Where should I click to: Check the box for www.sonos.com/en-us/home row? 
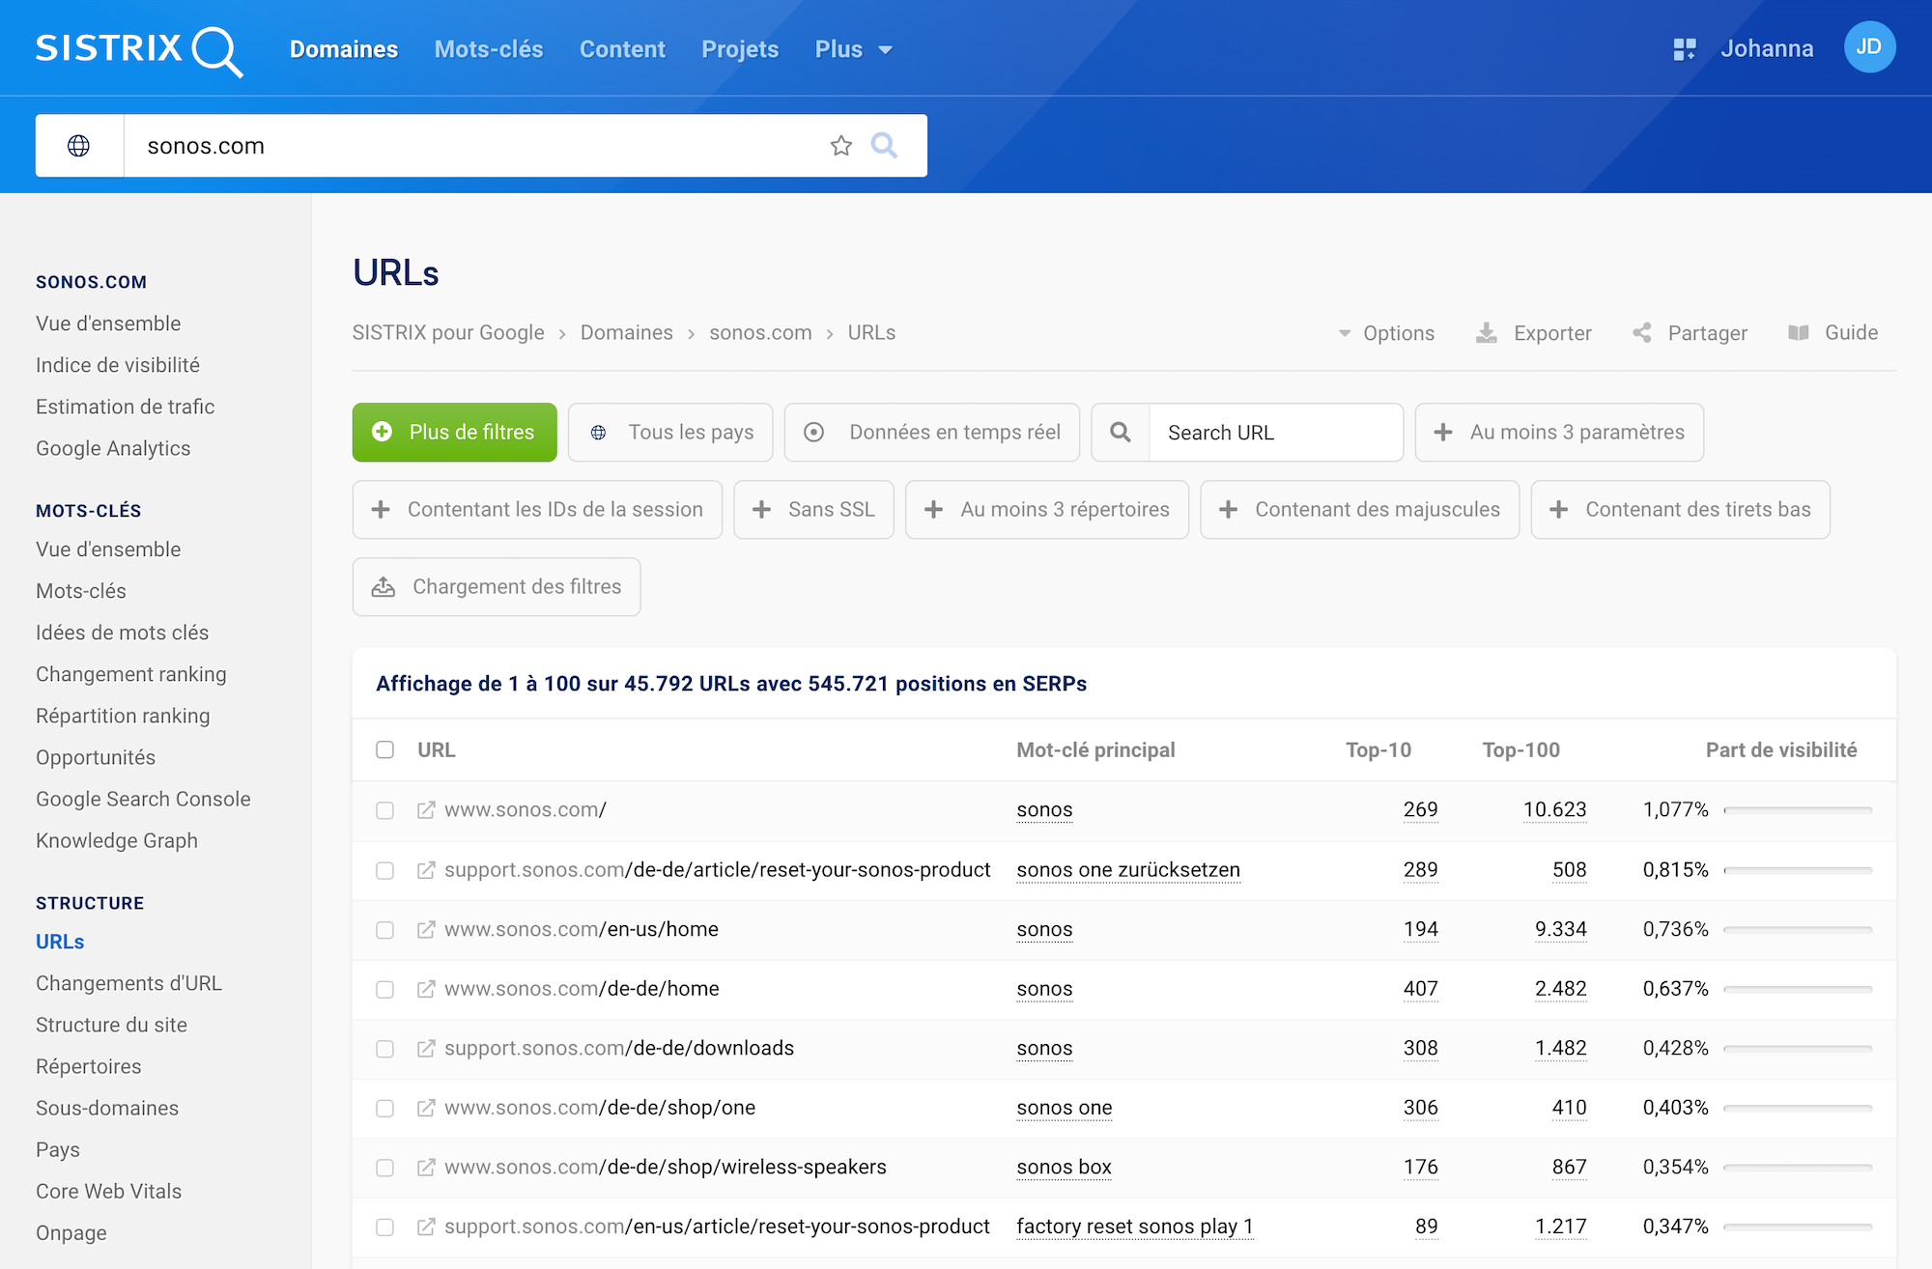pos(384,930)
